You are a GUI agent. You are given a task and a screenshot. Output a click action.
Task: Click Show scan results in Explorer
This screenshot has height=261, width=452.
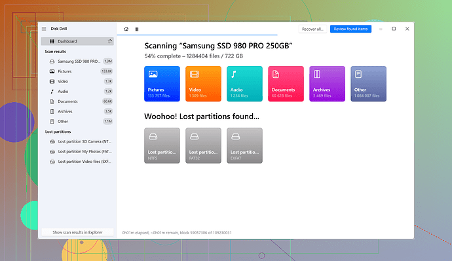[77, 232]
